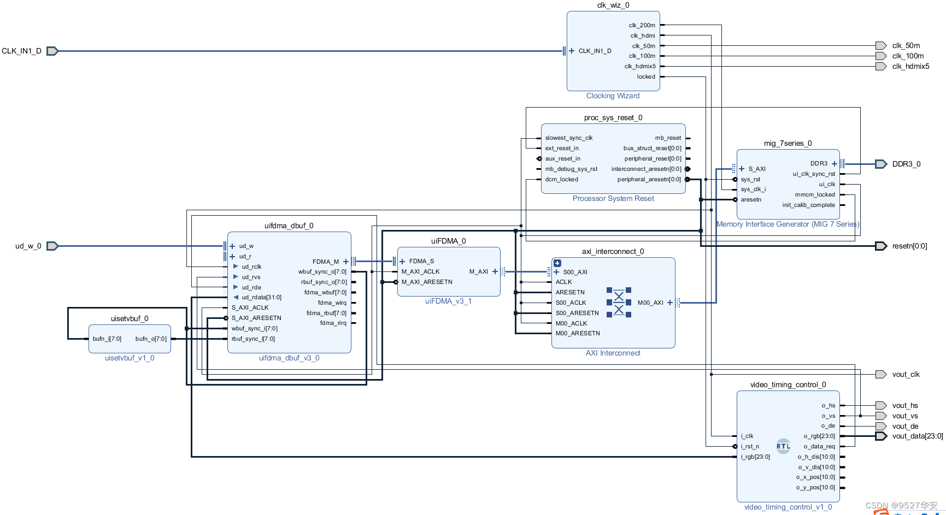Image resolution: width=946 pixels, height=515 pixels.
Task: Click the crossbar switch icon inside AXI Interconnect
Action: [x=618, y=302]
